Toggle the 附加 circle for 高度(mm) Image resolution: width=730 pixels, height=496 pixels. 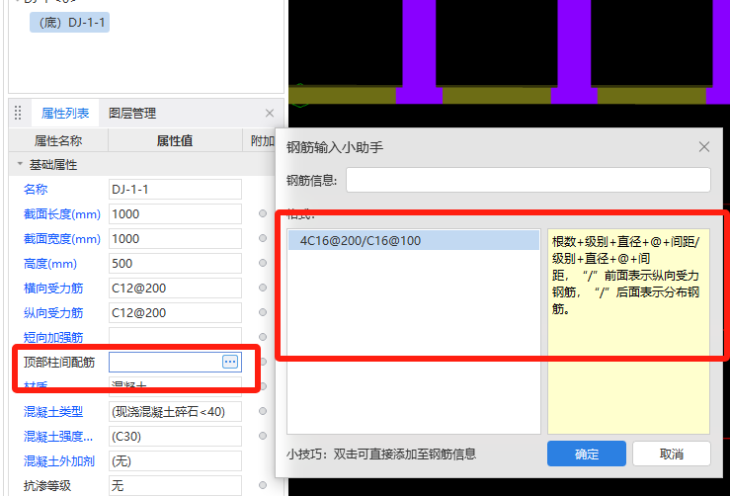pos(263,263)
